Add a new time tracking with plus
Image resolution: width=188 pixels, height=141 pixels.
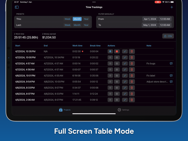pyautogui.click(x=172, y=7)
